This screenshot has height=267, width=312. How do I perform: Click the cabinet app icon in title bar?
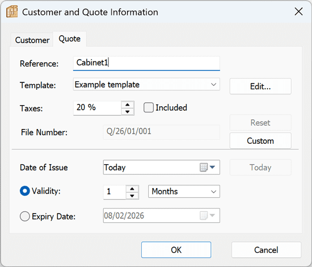(12, 12)
